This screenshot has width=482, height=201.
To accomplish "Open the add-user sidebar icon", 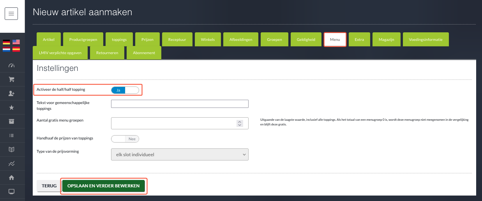I will tap(11, 93).
